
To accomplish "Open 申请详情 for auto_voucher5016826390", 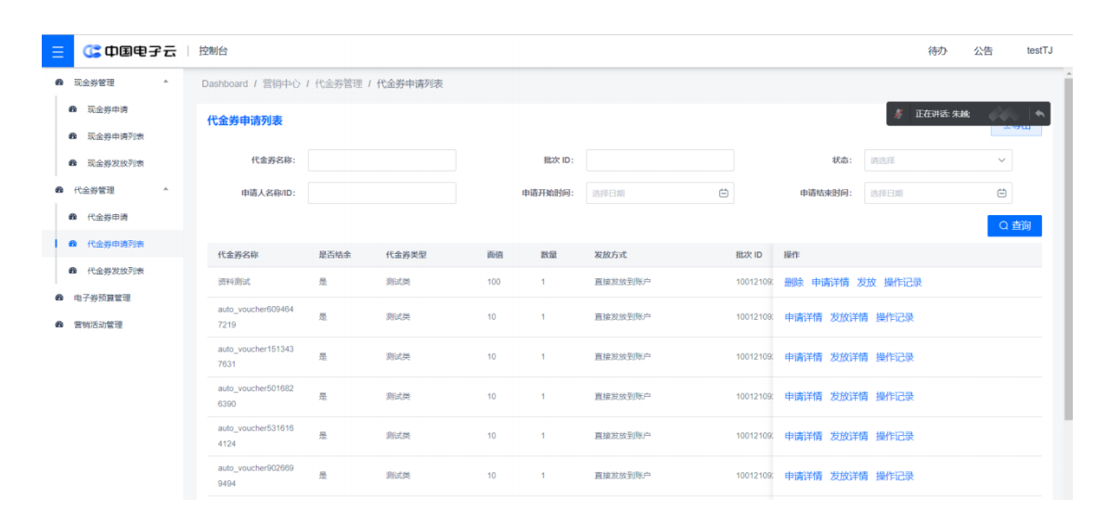I will click(803, 397).
